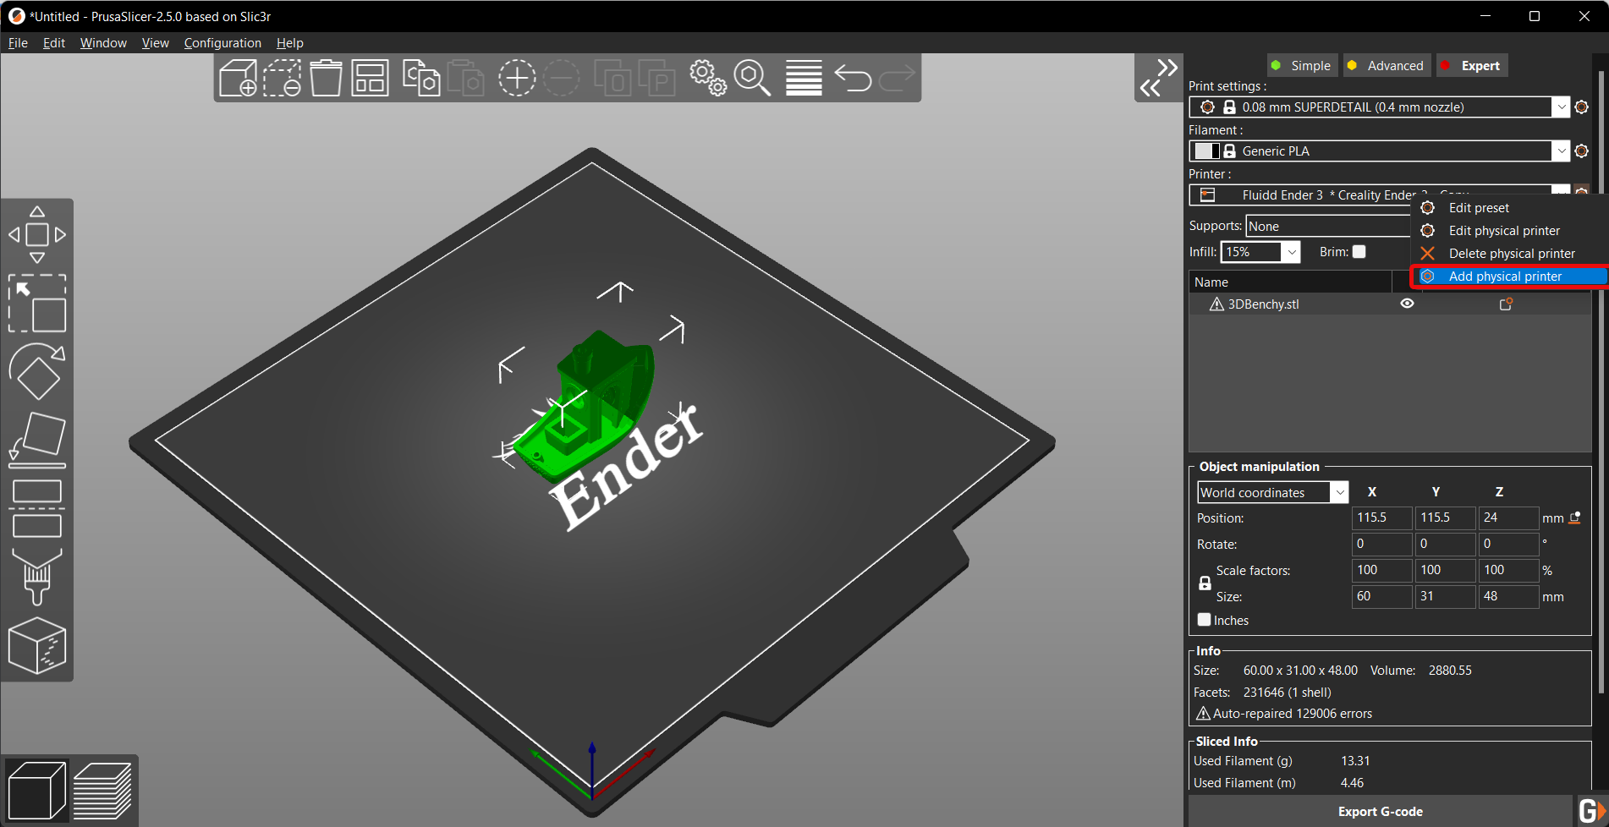Click the Add object toolbar icon
Screen dimensions: 1609x827
[238, 78]
